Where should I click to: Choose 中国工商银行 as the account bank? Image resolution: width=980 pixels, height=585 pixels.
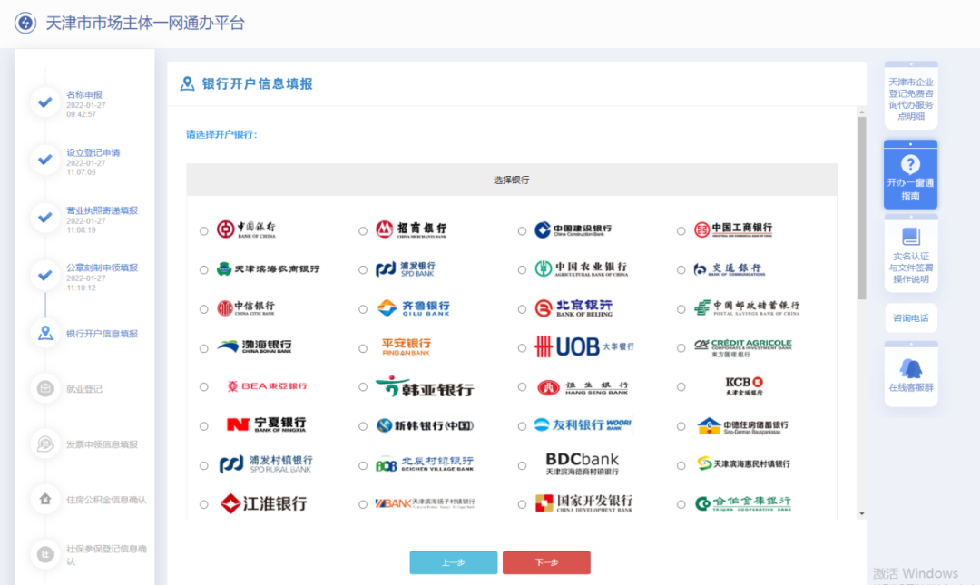click(680, 229)
